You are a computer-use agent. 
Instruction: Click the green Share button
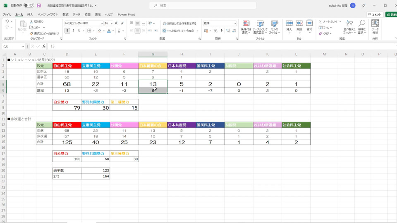(391, 14)
